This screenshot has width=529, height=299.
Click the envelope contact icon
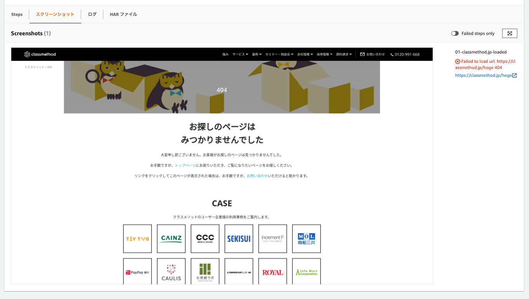pos(362,54)
